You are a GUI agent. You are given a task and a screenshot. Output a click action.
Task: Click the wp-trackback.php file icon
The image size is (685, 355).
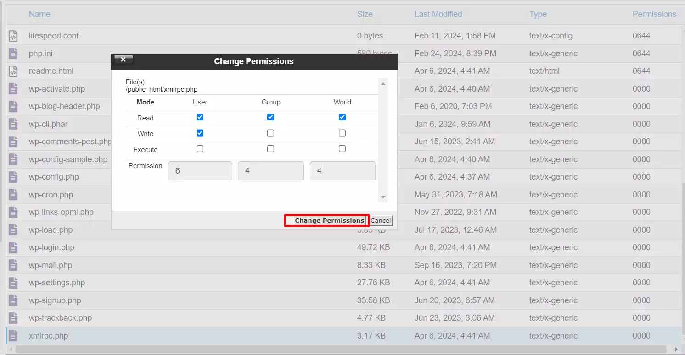click(x=13, y=318)
